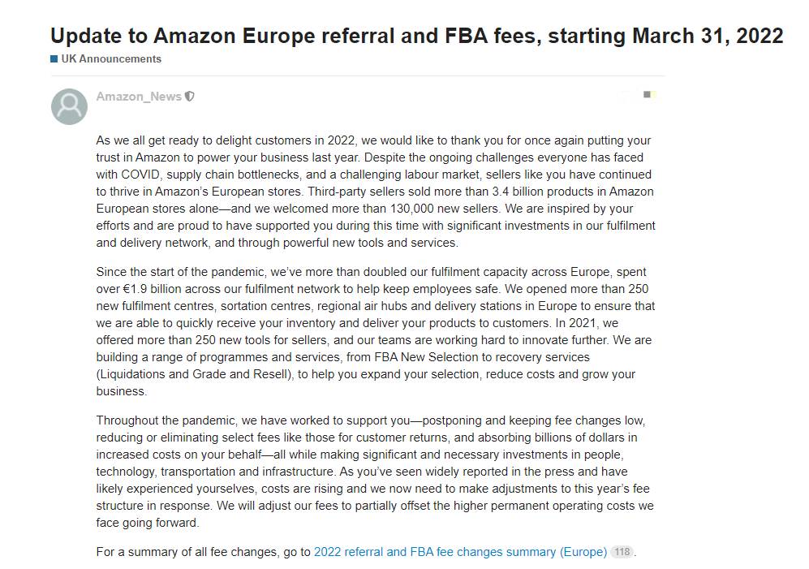Click the moderator shield icon beside Amazon_News
This screenshot has width=809, height=569.
coord(190,97)
